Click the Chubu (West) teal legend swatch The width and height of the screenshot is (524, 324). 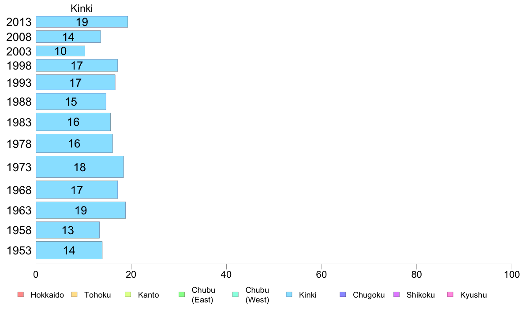[235, 295]
